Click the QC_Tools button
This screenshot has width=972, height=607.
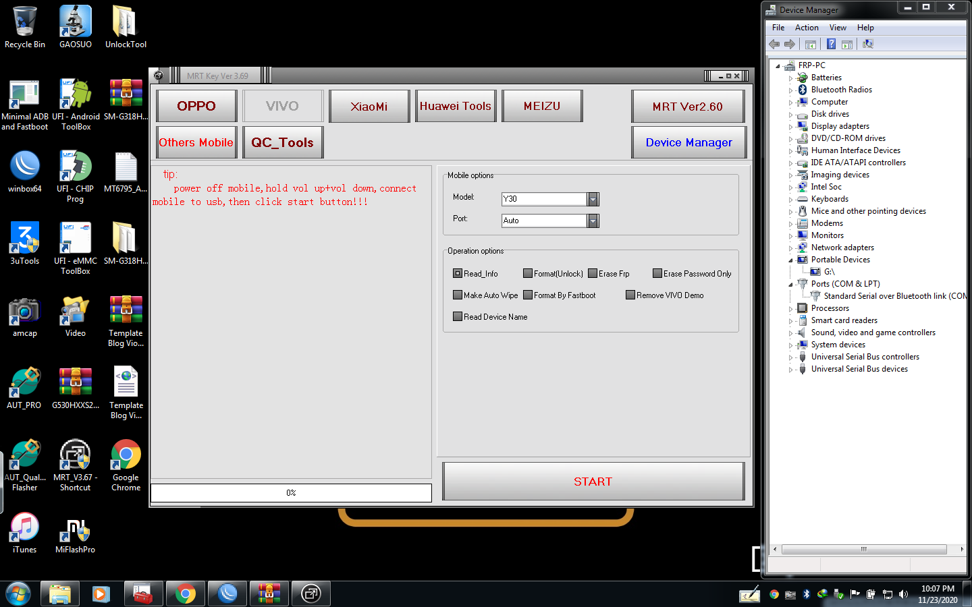click(283, 142)
